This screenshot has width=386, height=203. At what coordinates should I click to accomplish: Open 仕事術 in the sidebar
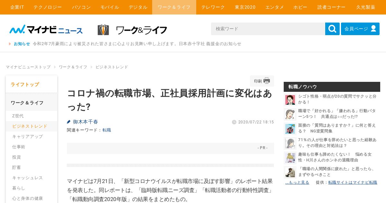(x=32, y=147)
